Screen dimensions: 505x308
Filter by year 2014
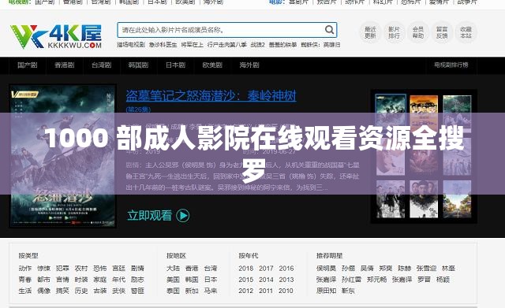[266, 280]
